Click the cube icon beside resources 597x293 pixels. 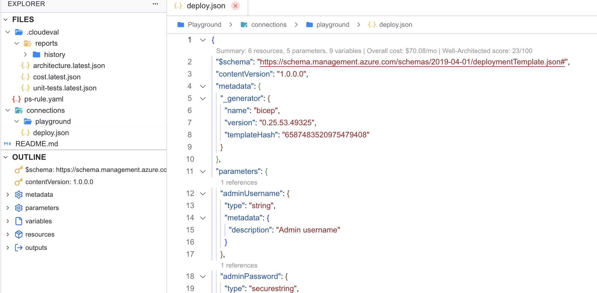pyautogui.click(x=19, y=234)
